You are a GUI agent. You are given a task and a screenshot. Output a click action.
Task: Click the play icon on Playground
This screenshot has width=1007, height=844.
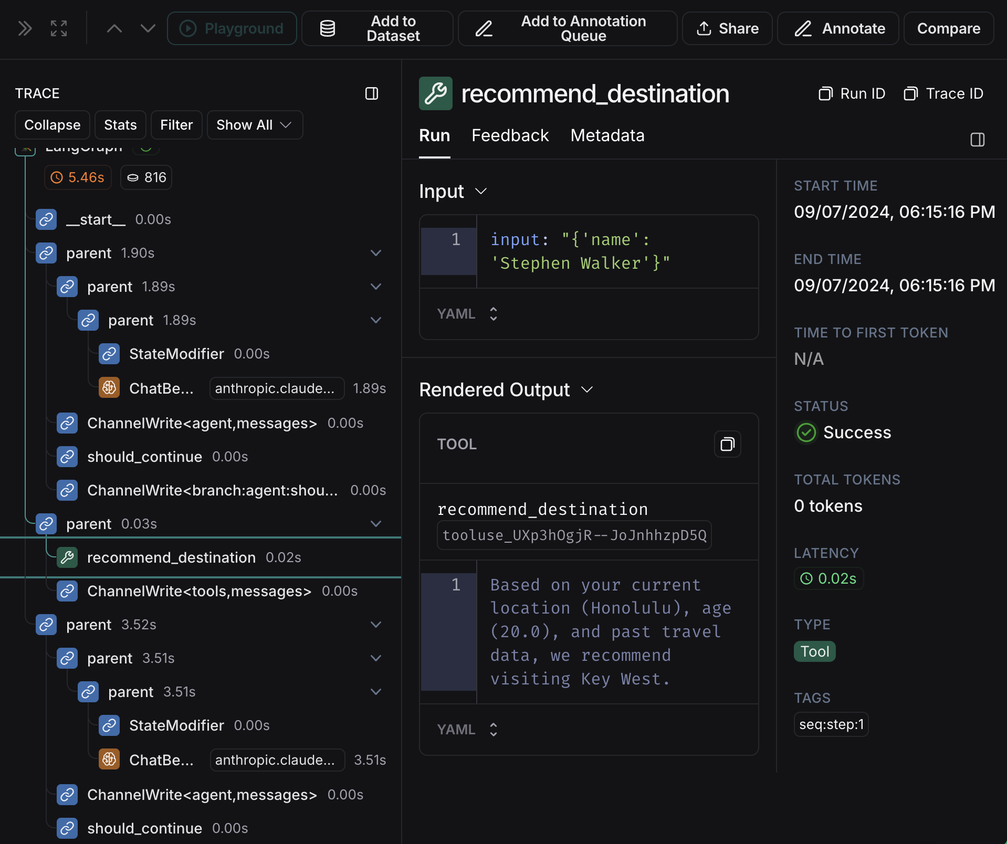[x=188, y=28]
